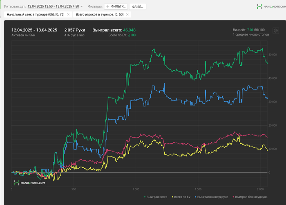Click the 'Всего по EV' value 9,188
The width and height of the screenshot is (286, 205).
132,36
